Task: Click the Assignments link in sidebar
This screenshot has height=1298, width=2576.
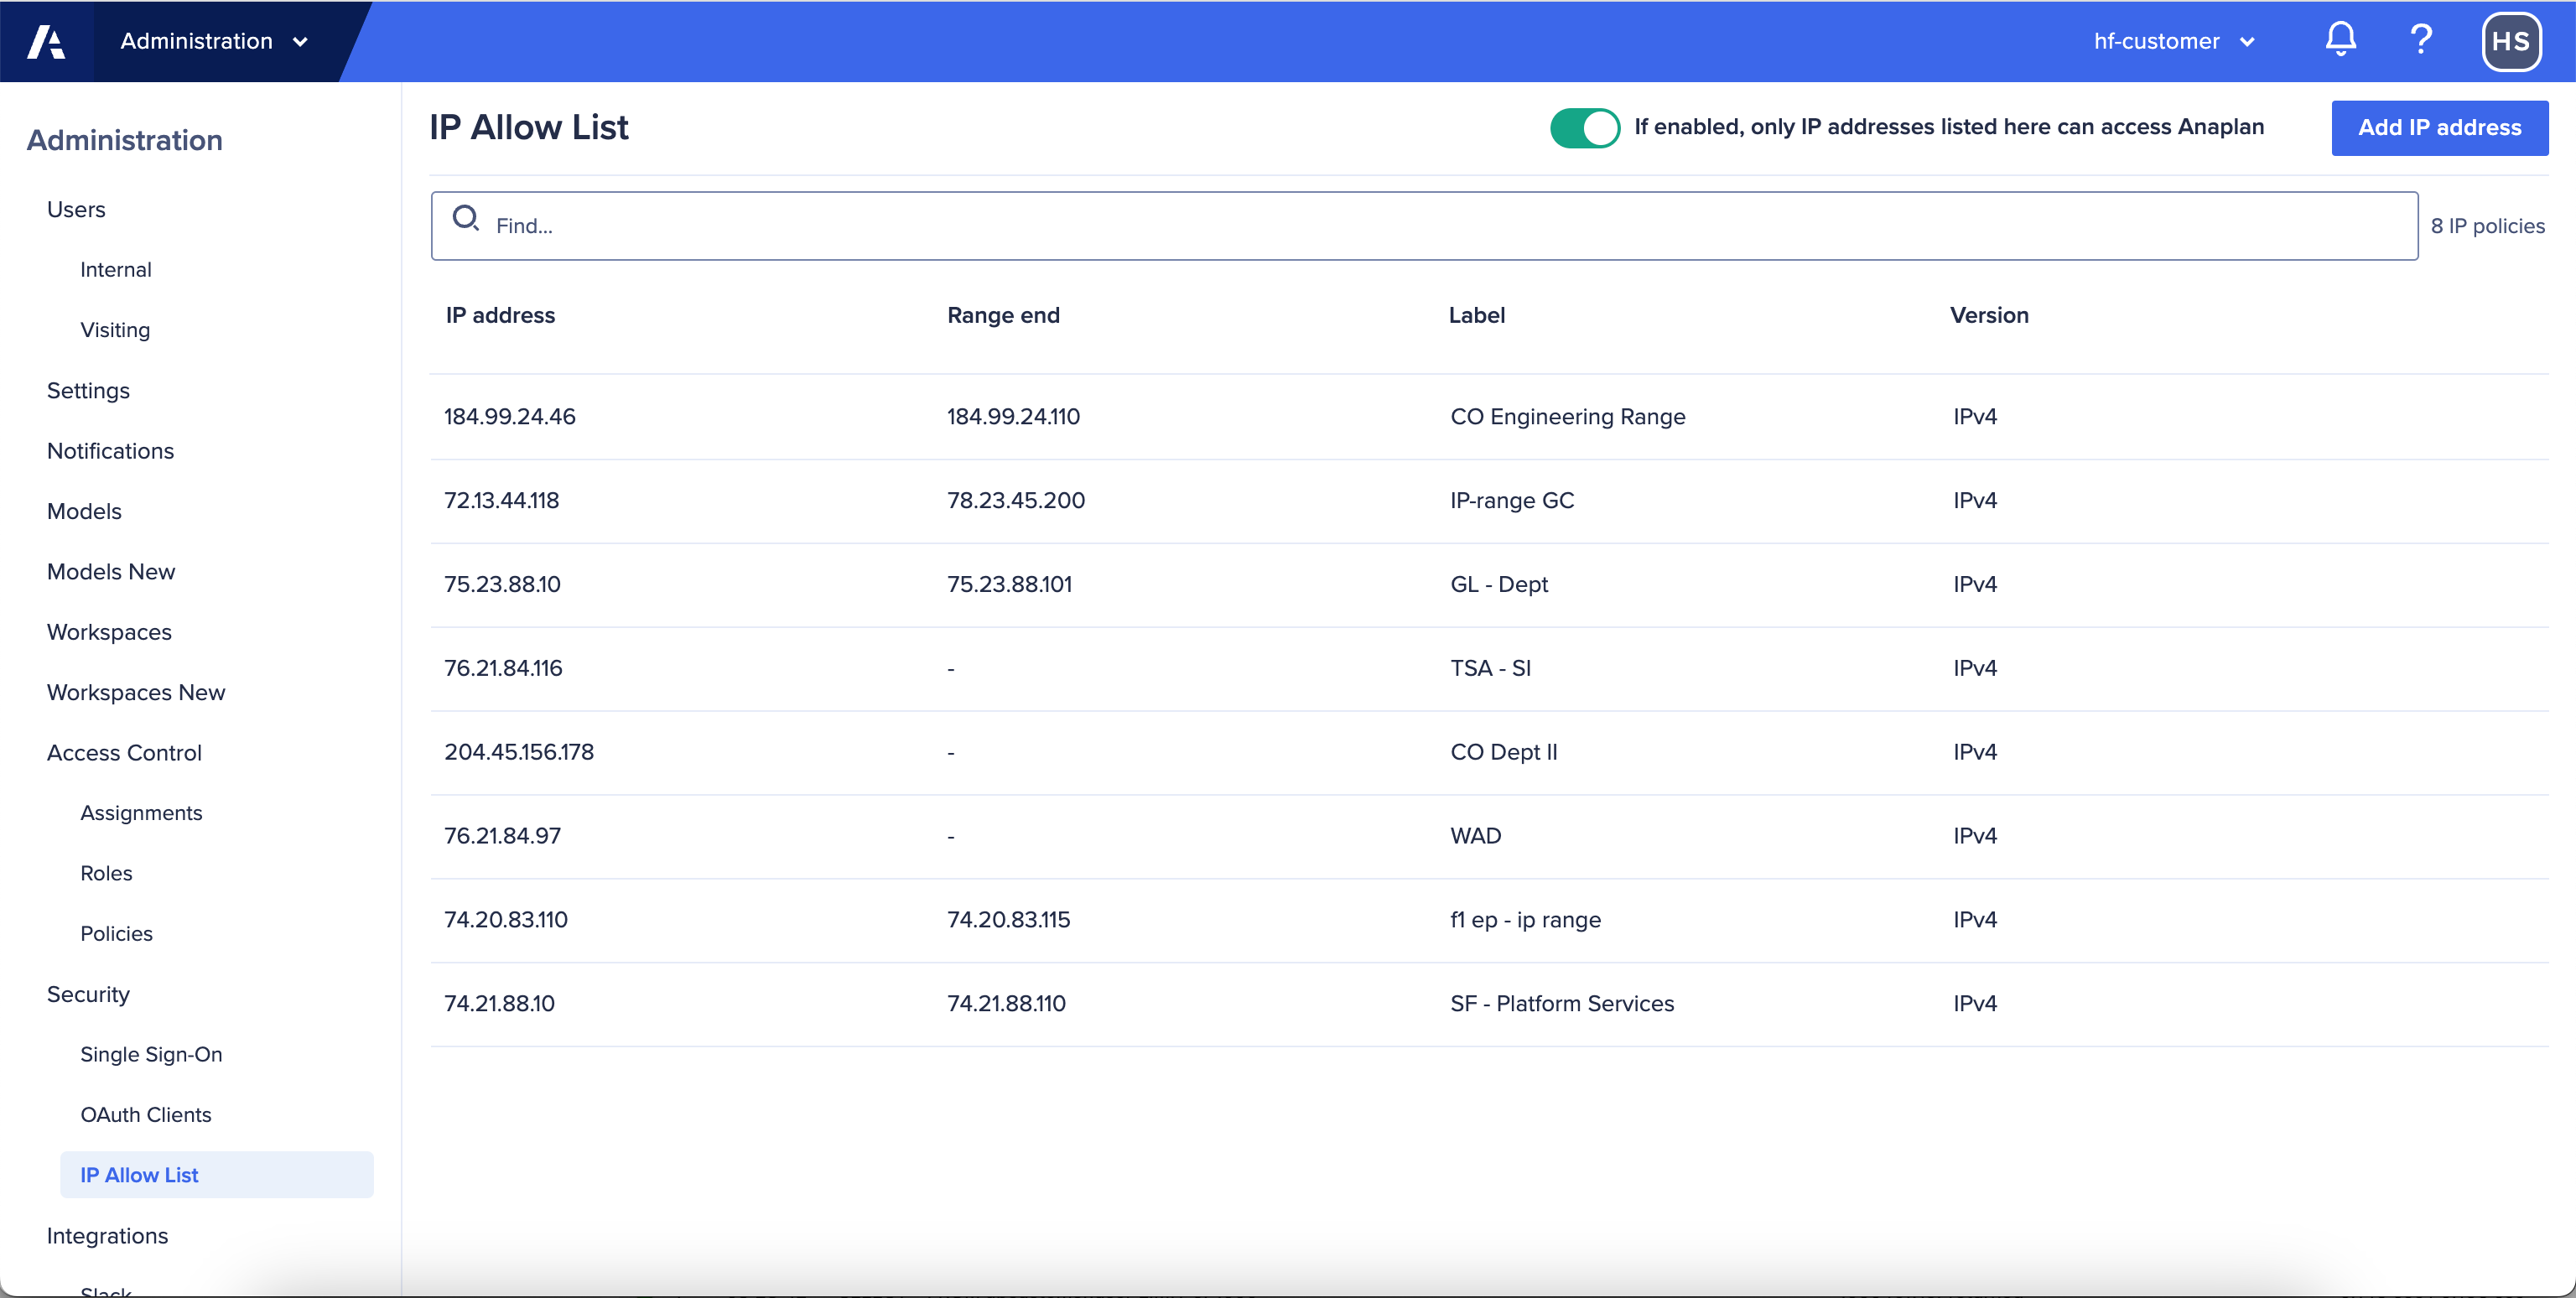Action: (141, 813)
